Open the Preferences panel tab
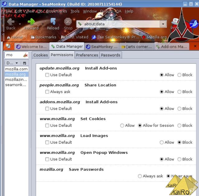This screenshot has width=199, height=196. coord(87,55)
